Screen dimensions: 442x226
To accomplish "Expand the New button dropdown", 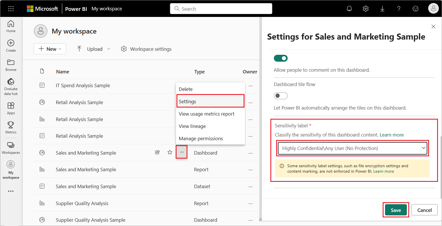I will pos(50,49).
